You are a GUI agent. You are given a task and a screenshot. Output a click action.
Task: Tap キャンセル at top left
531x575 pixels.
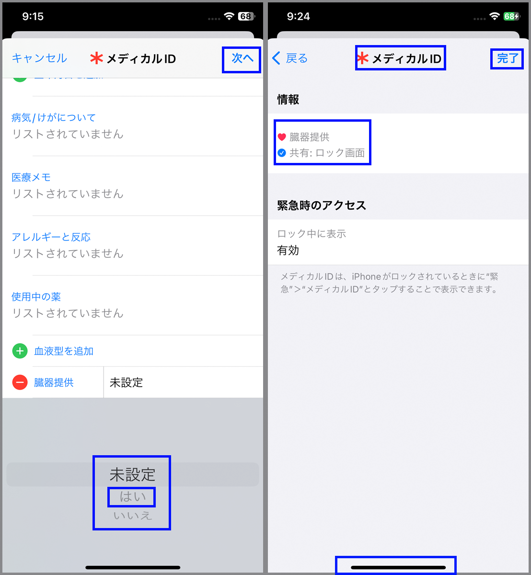(x=39, y=58)
